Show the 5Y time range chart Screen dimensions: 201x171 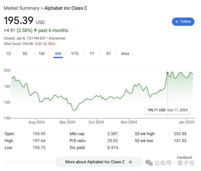(x=108, y=53)
